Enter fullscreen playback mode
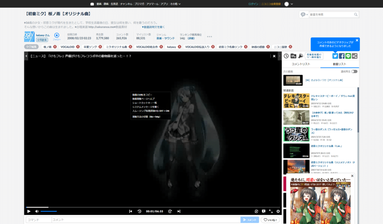Screen dimensions: 383x224 click(x=271, y=211)
